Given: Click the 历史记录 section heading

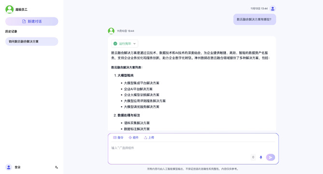Looking at the screenshot, I should 11,31.
